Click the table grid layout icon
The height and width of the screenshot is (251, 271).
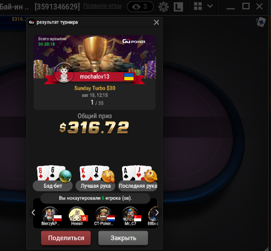point(198,6)
